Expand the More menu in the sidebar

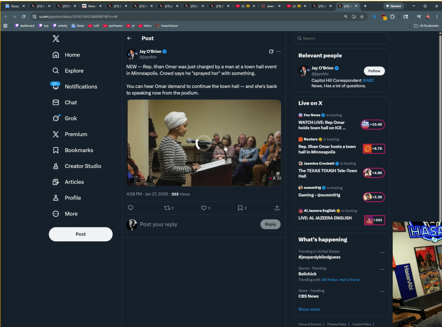(x=65, y=214)
